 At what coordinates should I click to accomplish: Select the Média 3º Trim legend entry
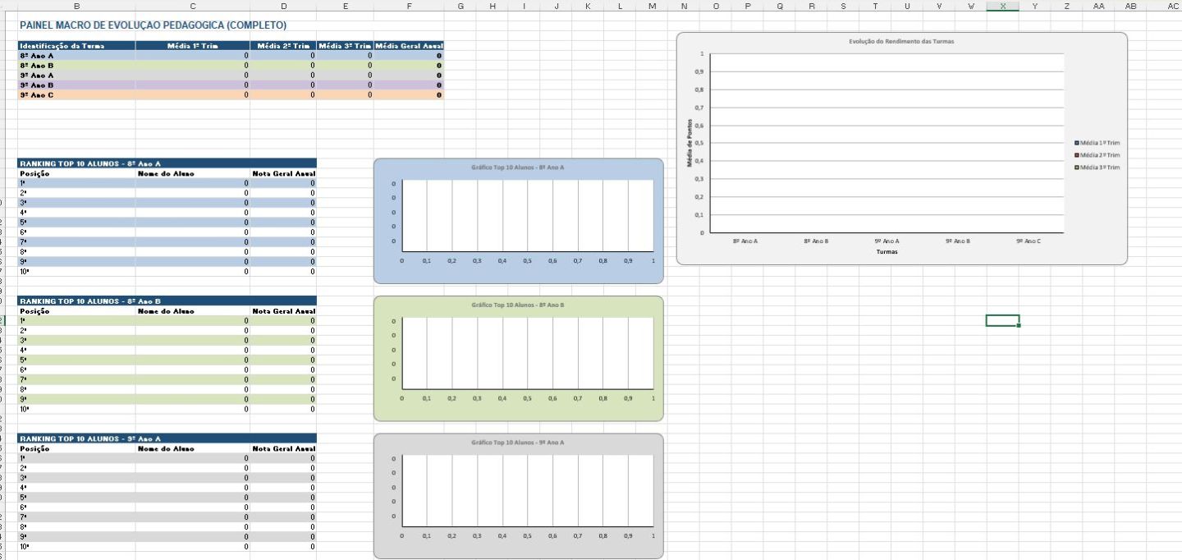1097,168
